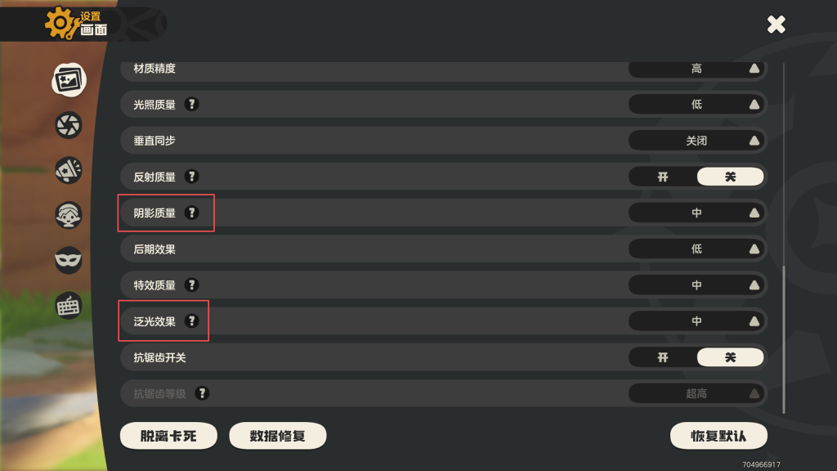Expand the 后期效果 quality dropdown
Screen dimensions: 837x471
point(696,249)
